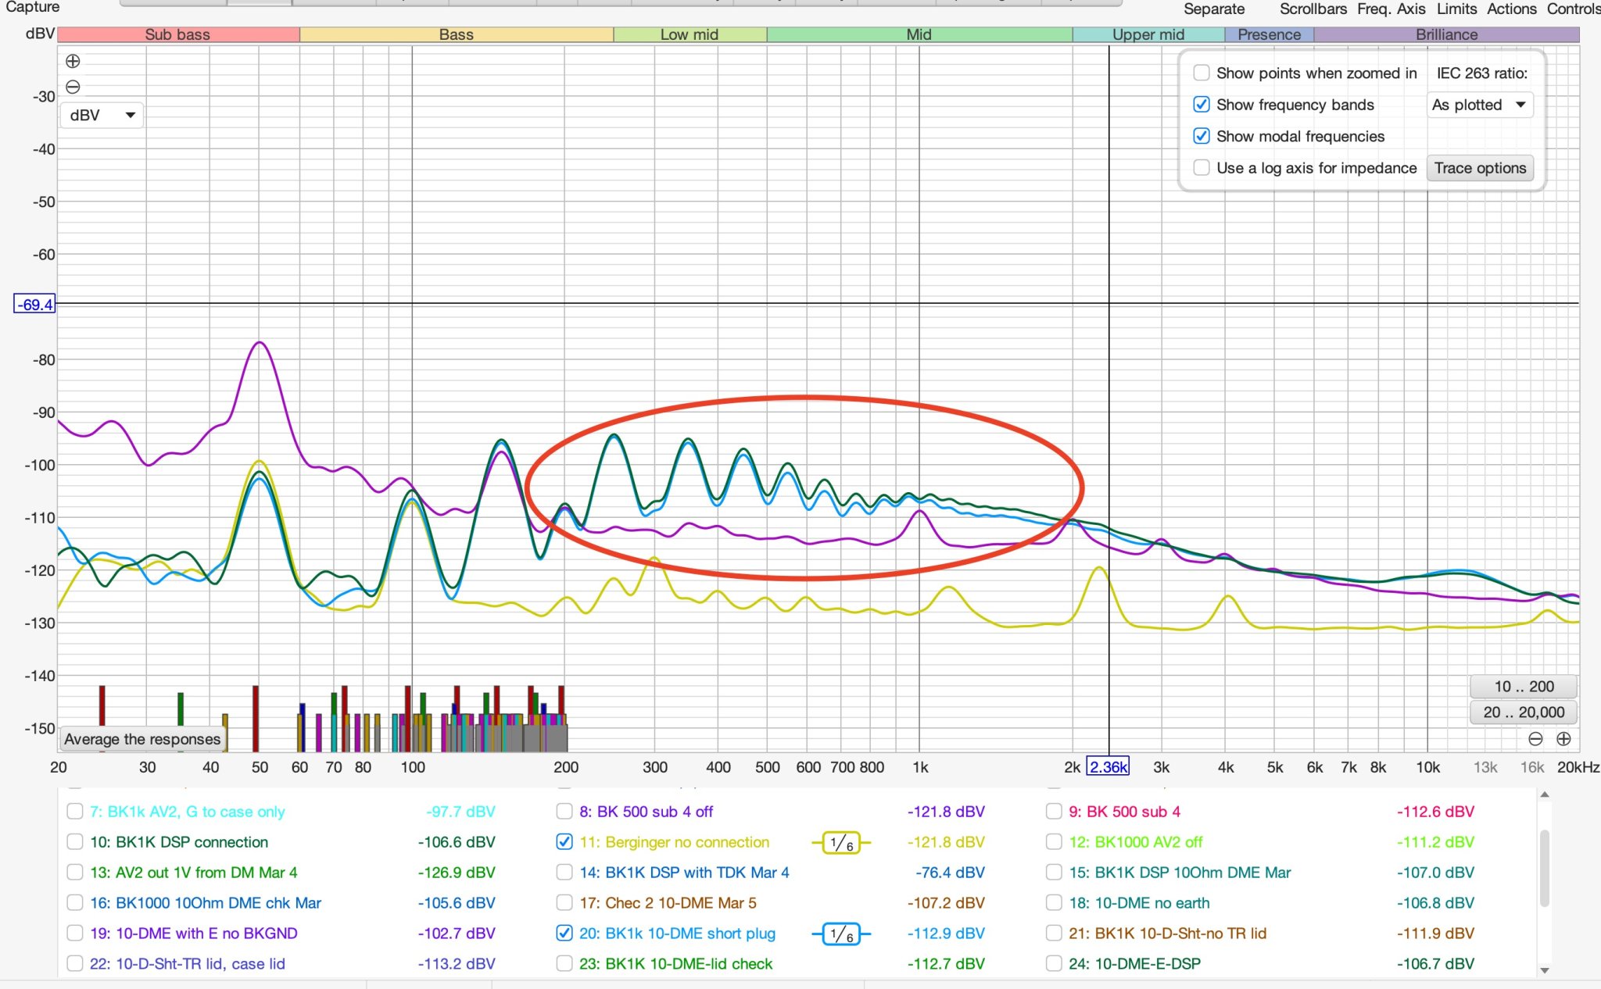
Task: Uncheck Show frequency bands
Action: coord(1202,105)
